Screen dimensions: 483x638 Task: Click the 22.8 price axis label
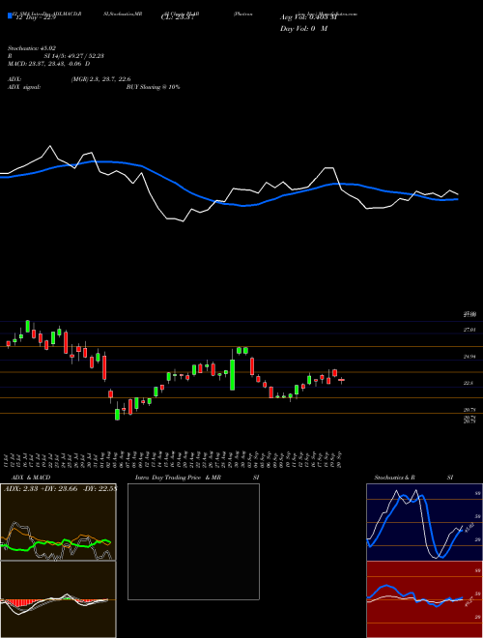[x=468, y=384]
